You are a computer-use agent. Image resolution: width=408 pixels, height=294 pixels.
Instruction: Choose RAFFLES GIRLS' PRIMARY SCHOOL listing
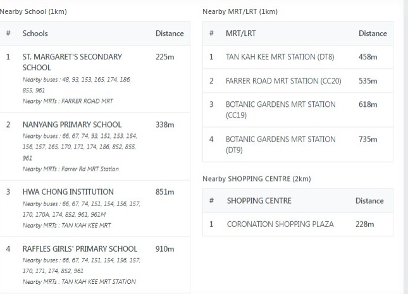coord(80,249)
